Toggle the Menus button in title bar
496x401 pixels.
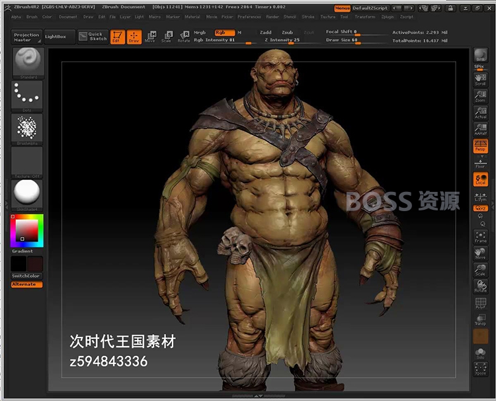[343, 8]
